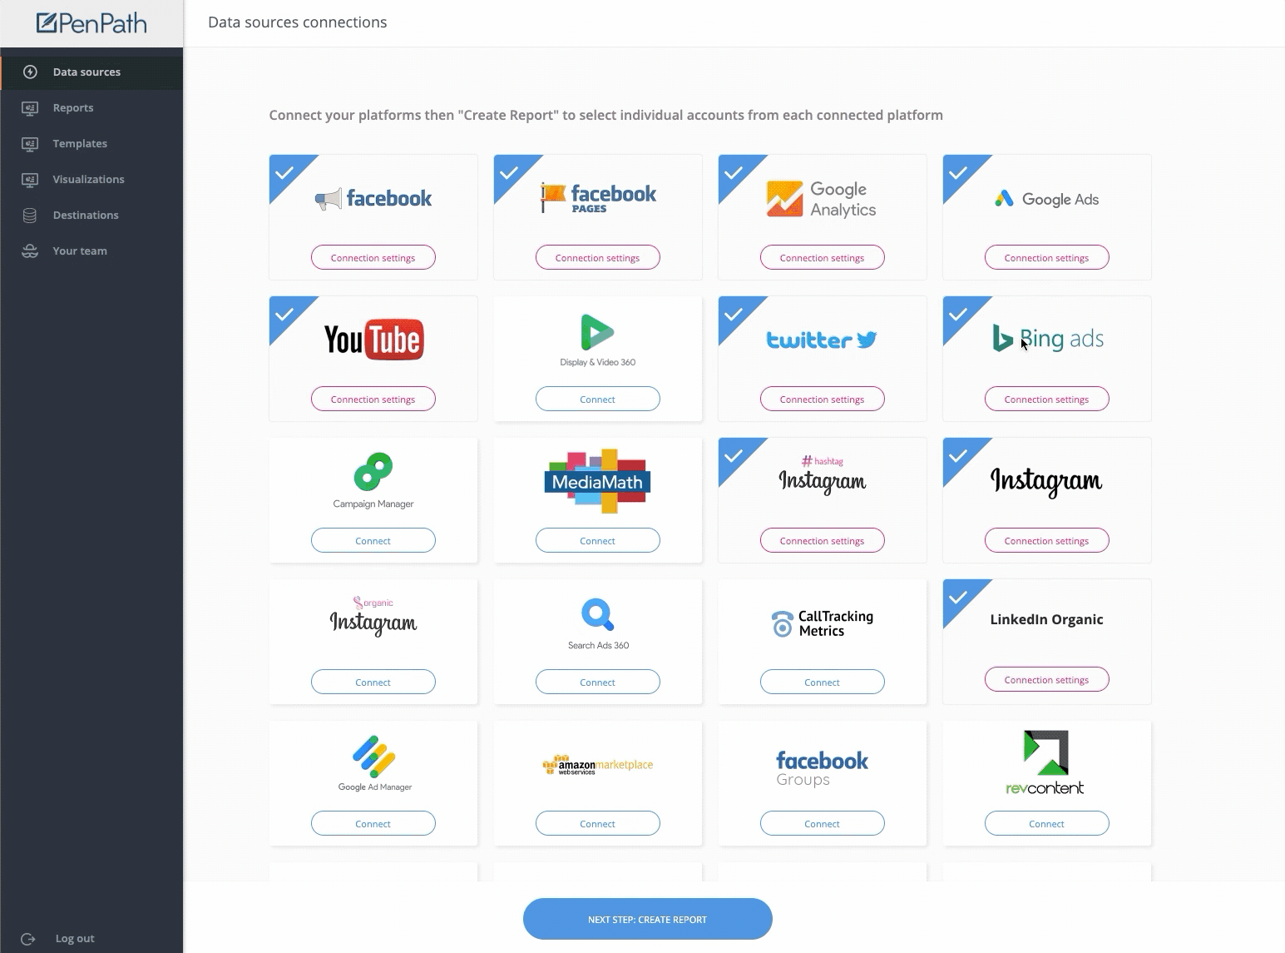Click the Twitter logo
The image size is (1285, 953).
coord(822,340)
